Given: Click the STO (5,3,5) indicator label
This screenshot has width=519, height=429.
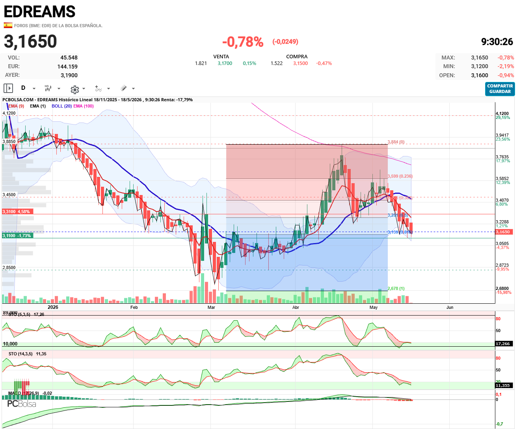Looking at the screenshot, I should click(x=19, y=314).
